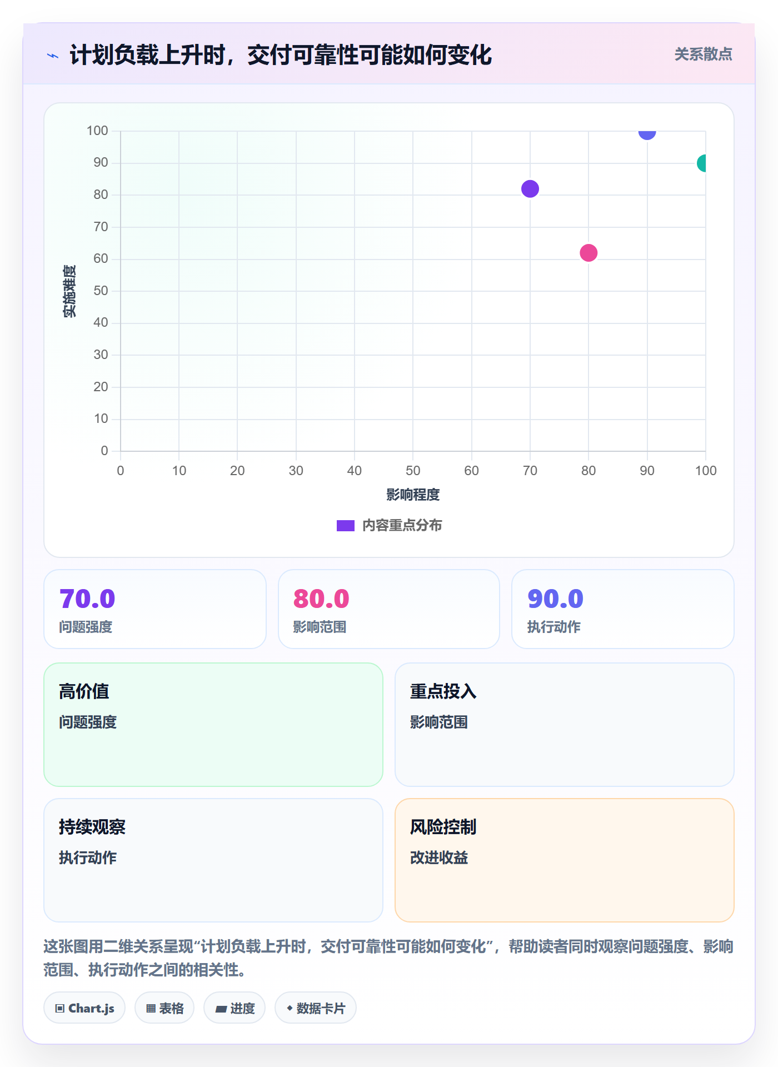Select the 80.0 影响范围 stat card

389,609
